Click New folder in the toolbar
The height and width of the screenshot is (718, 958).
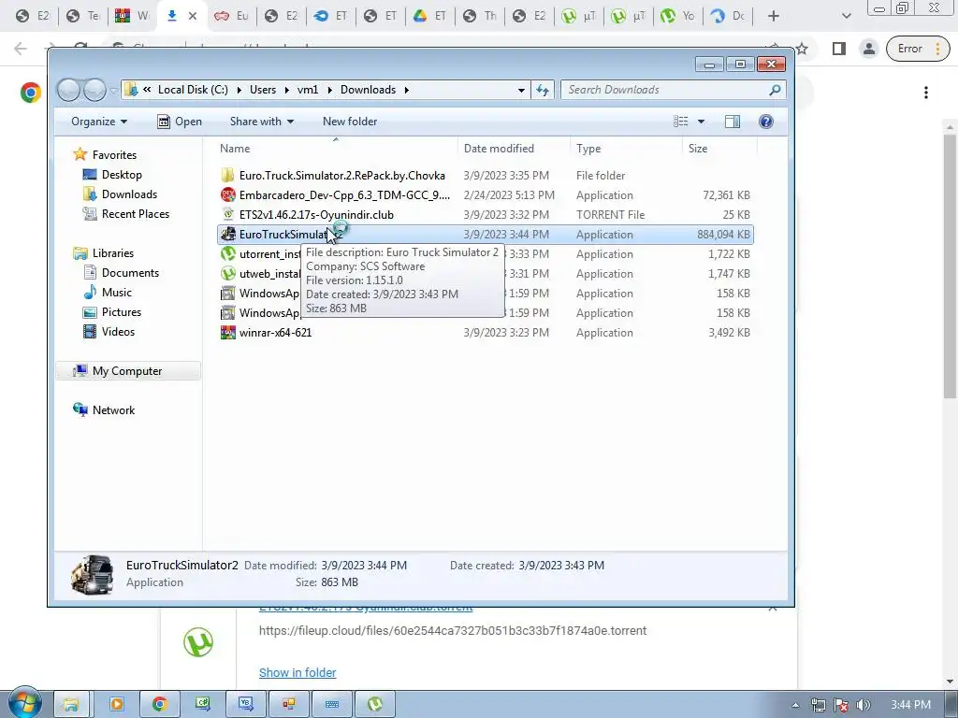click(x=350, y=122)
